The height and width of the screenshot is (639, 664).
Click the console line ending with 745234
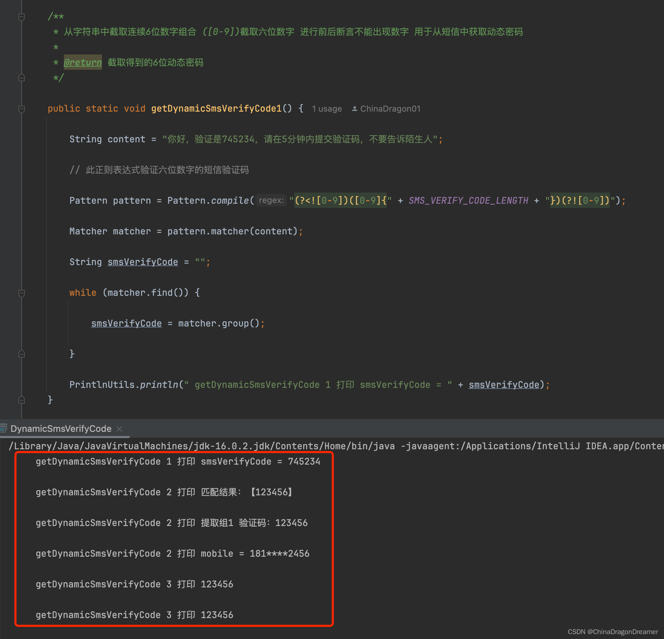178,461
